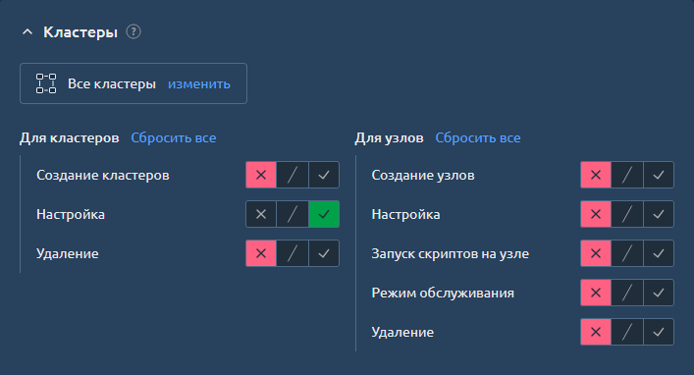Set allow (check) for nodes Настройка
This screenshot has width=694, height=375.
pyautogui.click(x=659, y=214)
